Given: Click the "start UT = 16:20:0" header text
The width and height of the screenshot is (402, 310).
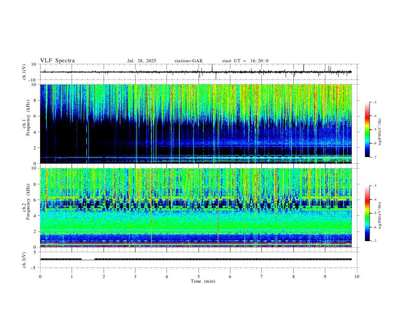Looking at the screenshot, I should point(245,61).
